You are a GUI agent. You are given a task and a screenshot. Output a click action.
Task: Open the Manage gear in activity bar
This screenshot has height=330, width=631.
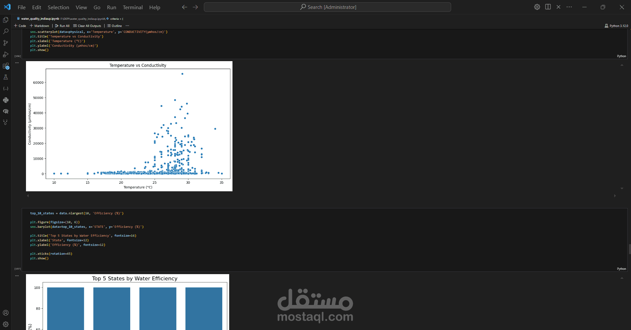[6, 324]
